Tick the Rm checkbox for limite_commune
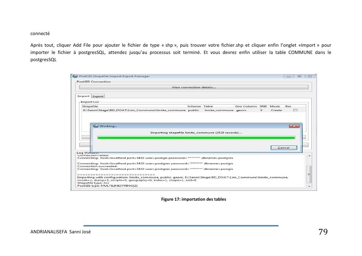The image size is (362, 256). 295,110
